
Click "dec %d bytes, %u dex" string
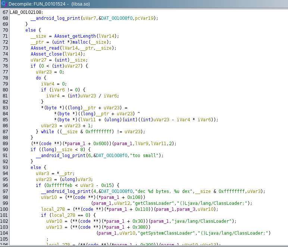(164, 191)
